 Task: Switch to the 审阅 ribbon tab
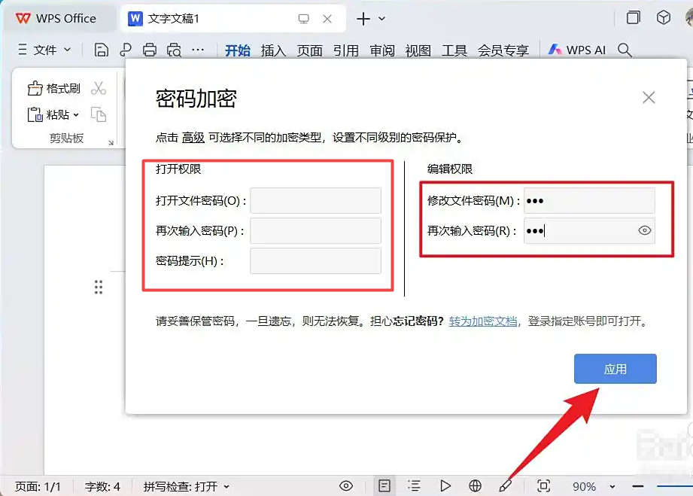(x=382, y=50)
